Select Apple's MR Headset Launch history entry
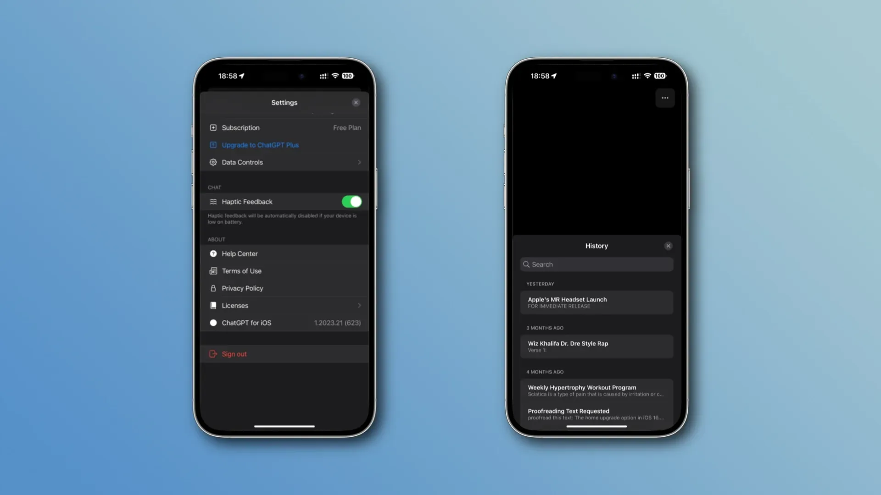This screenshot has width=881, height=495. point(597,302)
